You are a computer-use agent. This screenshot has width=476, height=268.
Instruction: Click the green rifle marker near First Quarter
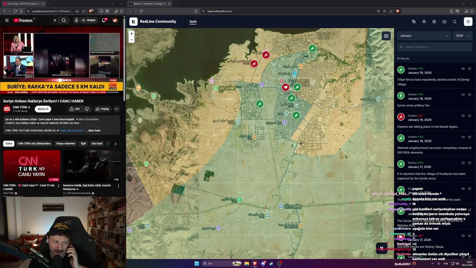312,48
